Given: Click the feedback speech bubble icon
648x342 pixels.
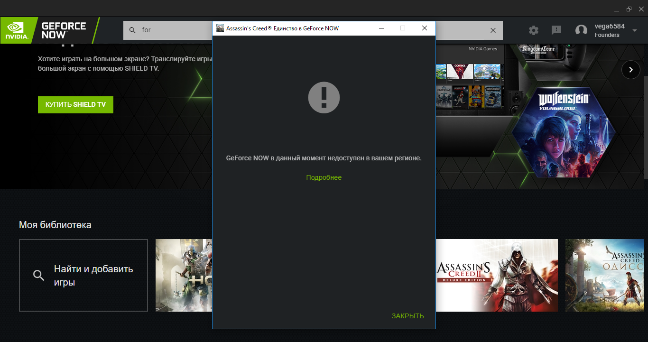Looking at the screenshot, I should click(x=556, y=30).
